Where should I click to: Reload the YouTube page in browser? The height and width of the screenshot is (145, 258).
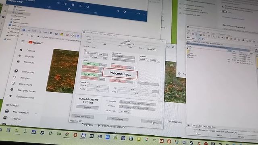coord(32,35)
